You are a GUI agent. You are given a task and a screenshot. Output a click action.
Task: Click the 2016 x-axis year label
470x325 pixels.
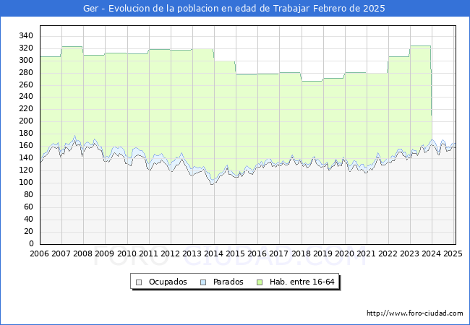point(257,253)
